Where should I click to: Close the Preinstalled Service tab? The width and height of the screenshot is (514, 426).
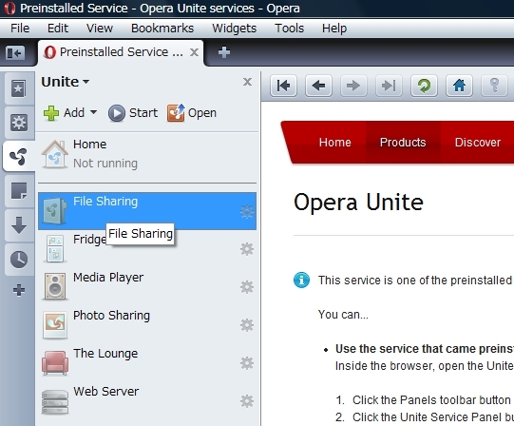tap(194, 52)
